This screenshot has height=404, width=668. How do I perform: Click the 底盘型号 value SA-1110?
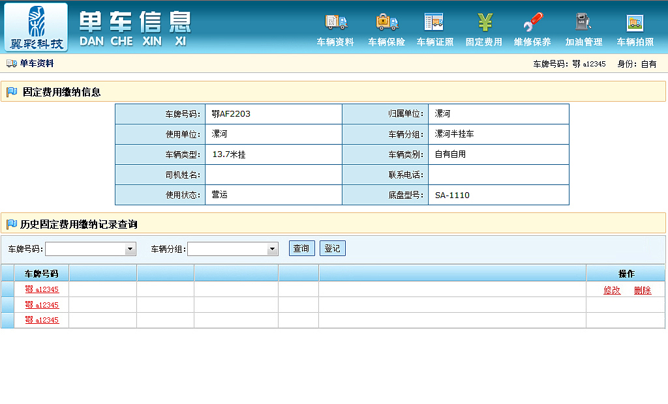click(452, 195)
